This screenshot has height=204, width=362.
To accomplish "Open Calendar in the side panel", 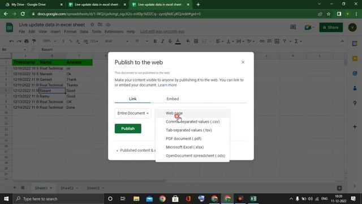I will point(355,44).
